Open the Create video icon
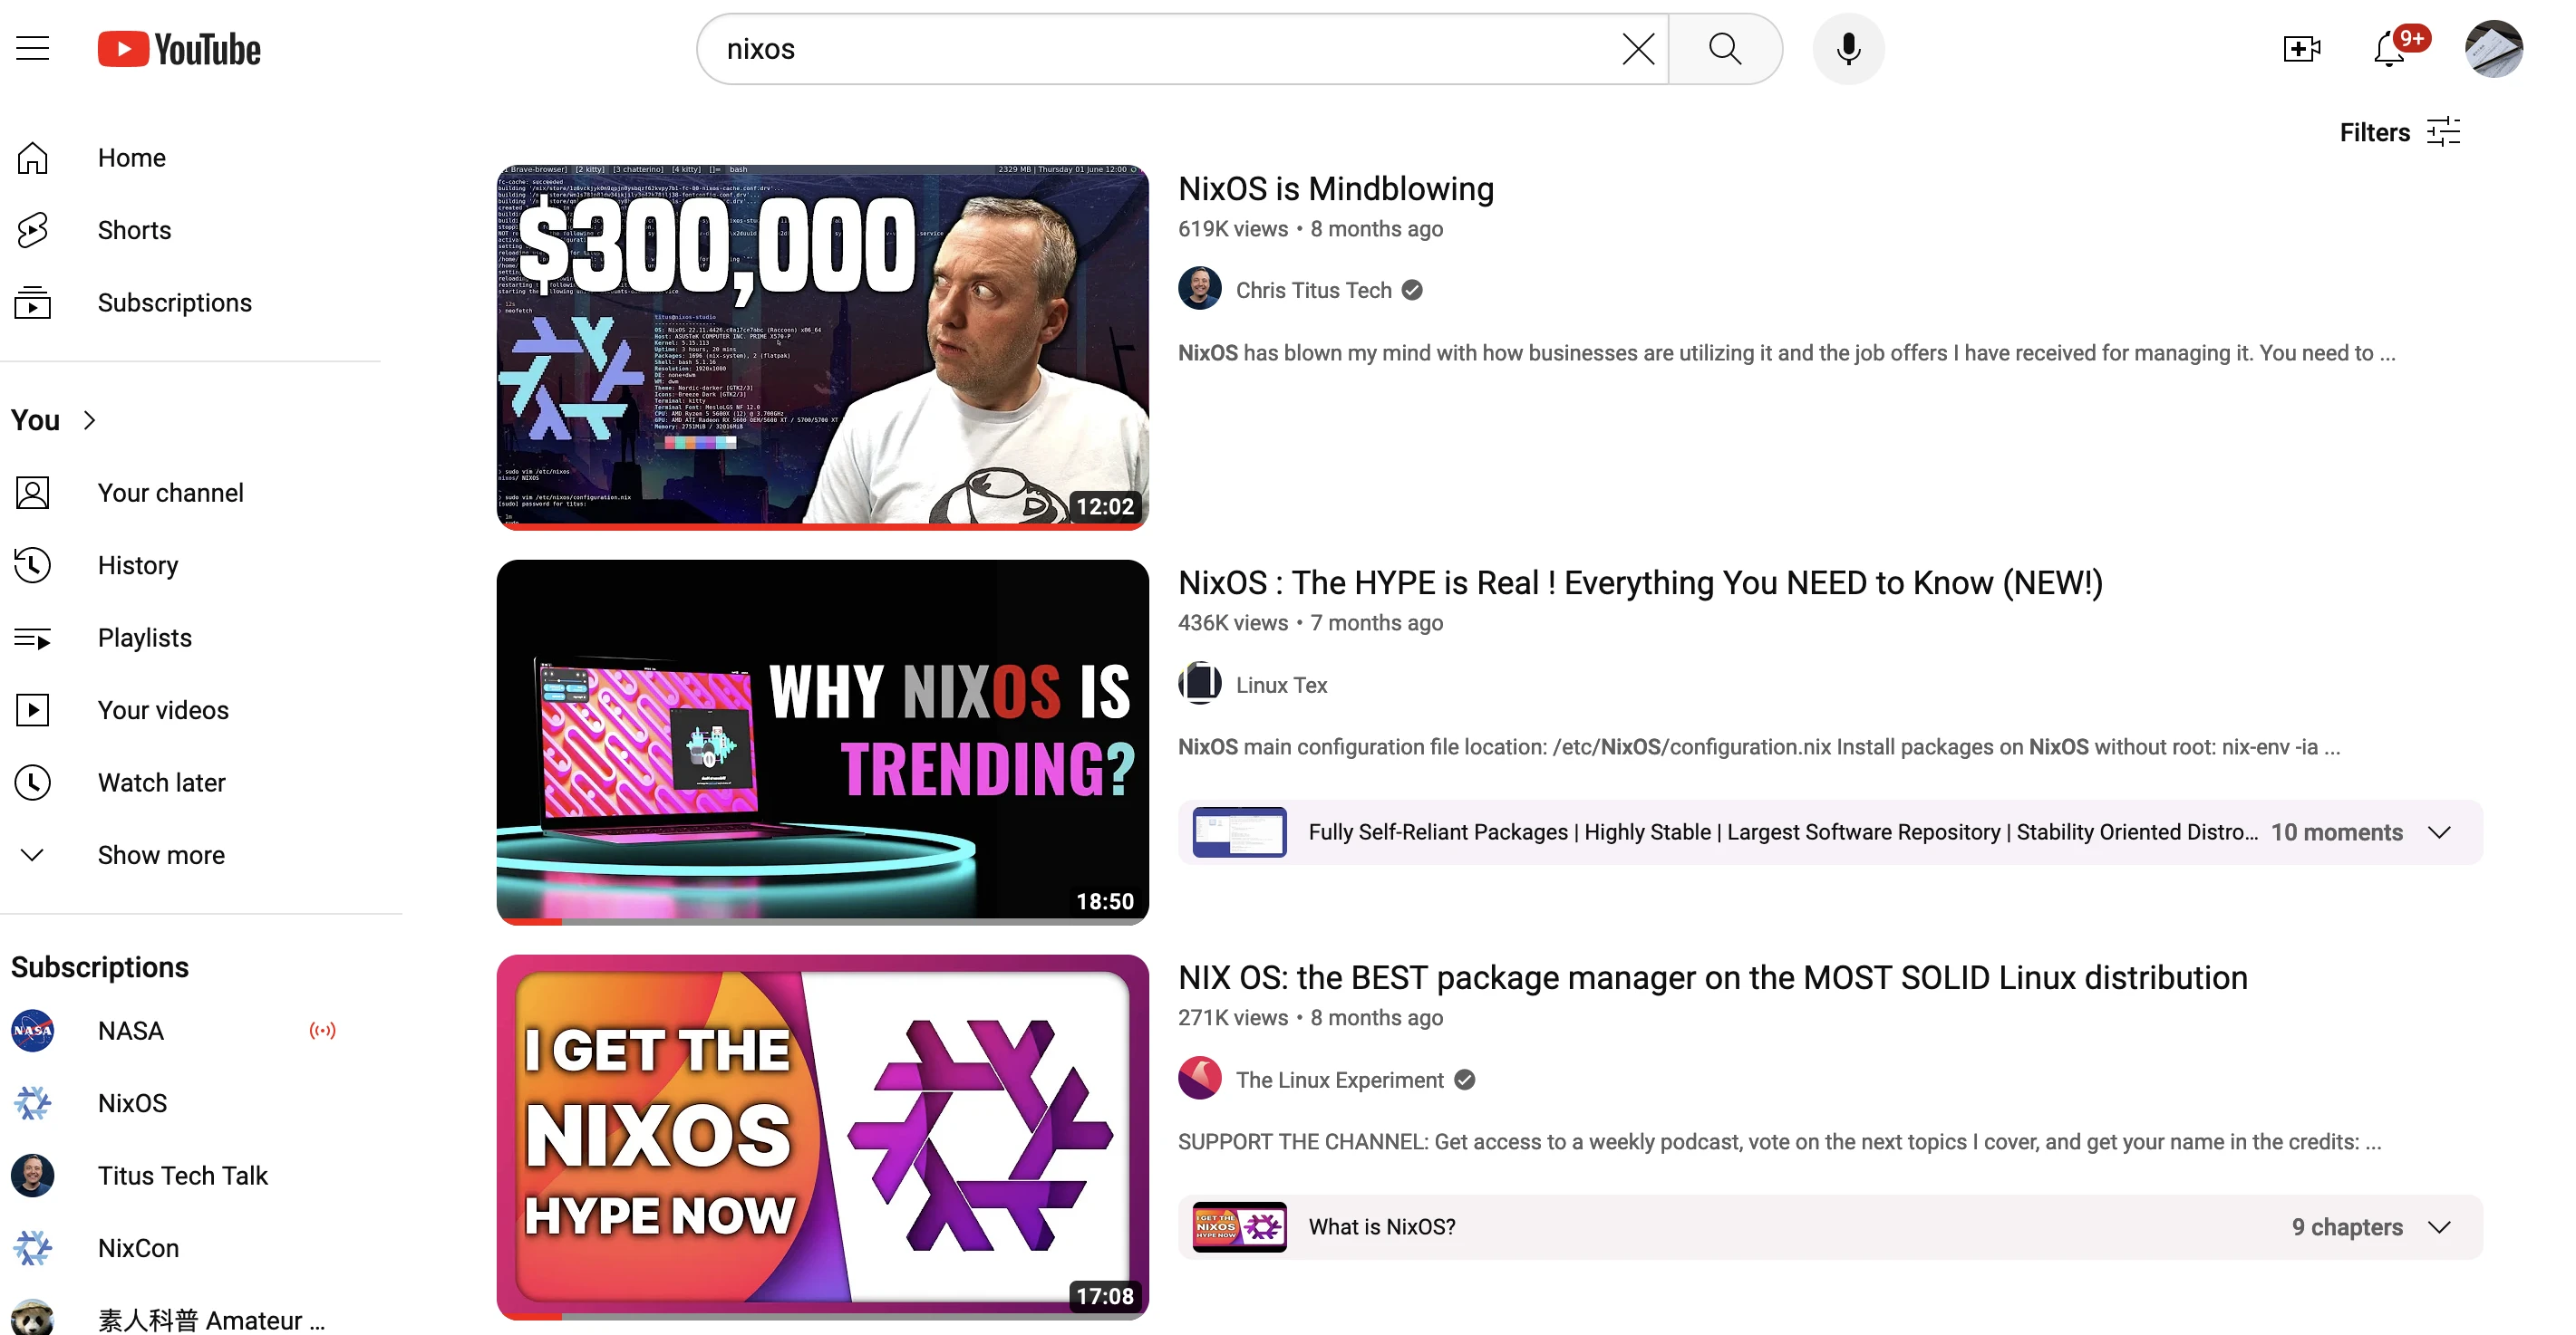Image resolution: width=2576 pixels, height=1335 pixels. coord(2301,49)
